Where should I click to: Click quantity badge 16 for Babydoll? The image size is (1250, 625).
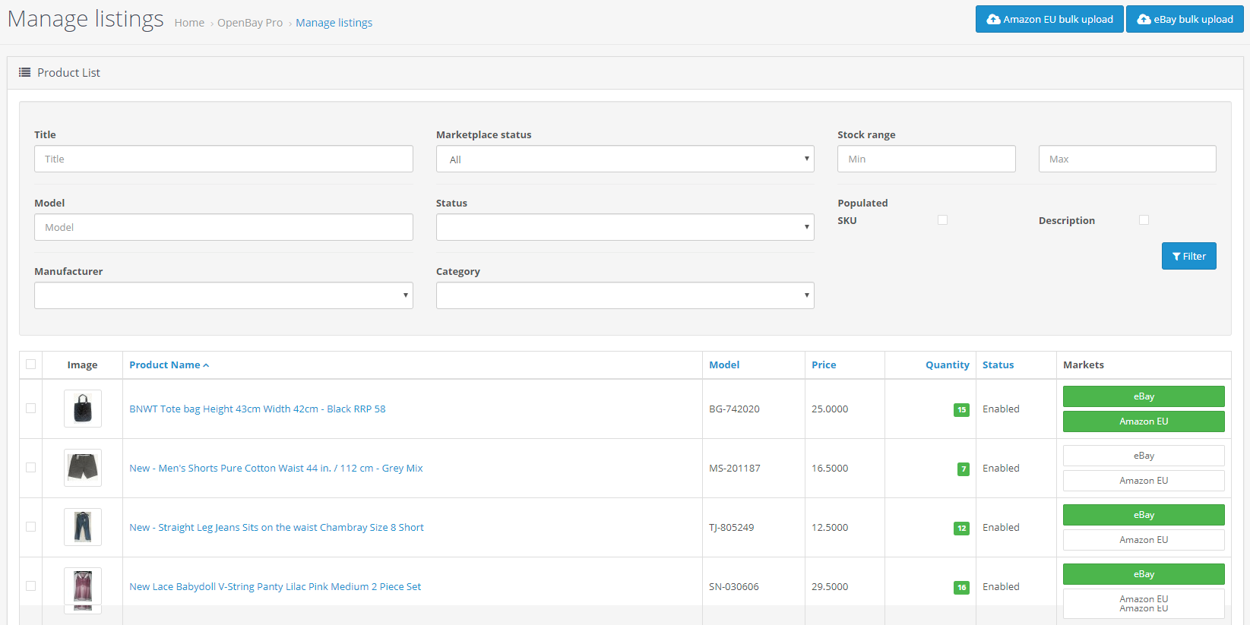961,587
